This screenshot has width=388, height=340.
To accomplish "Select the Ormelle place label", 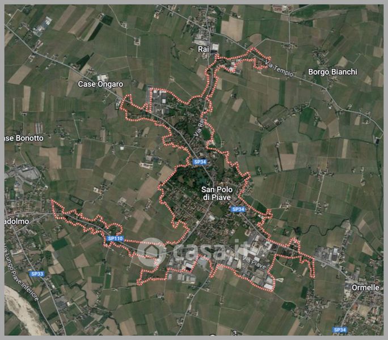I will pos(365,287).
